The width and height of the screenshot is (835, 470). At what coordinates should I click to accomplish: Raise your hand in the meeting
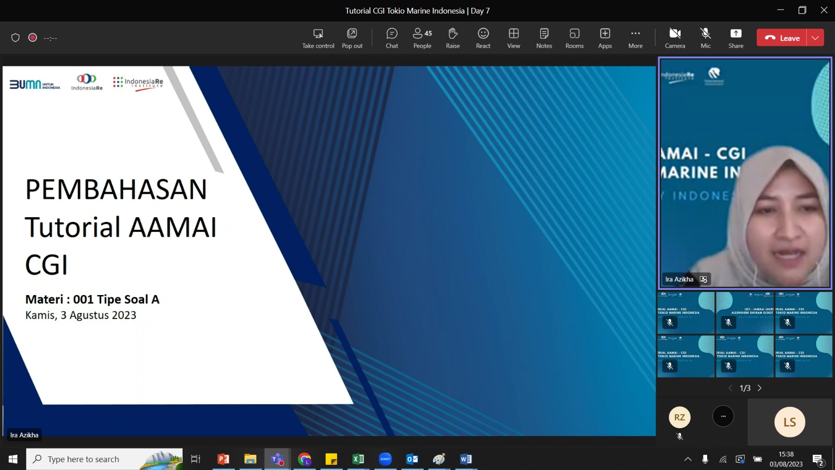pos(452,38)
